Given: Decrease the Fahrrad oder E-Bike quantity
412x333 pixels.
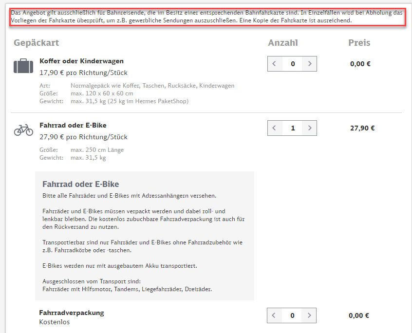Looking at the screenshot, I should click(x=275, y=128).
